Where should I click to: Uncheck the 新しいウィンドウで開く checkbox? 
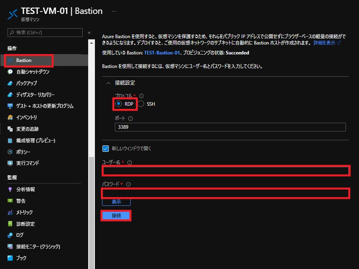coord(106,149)
